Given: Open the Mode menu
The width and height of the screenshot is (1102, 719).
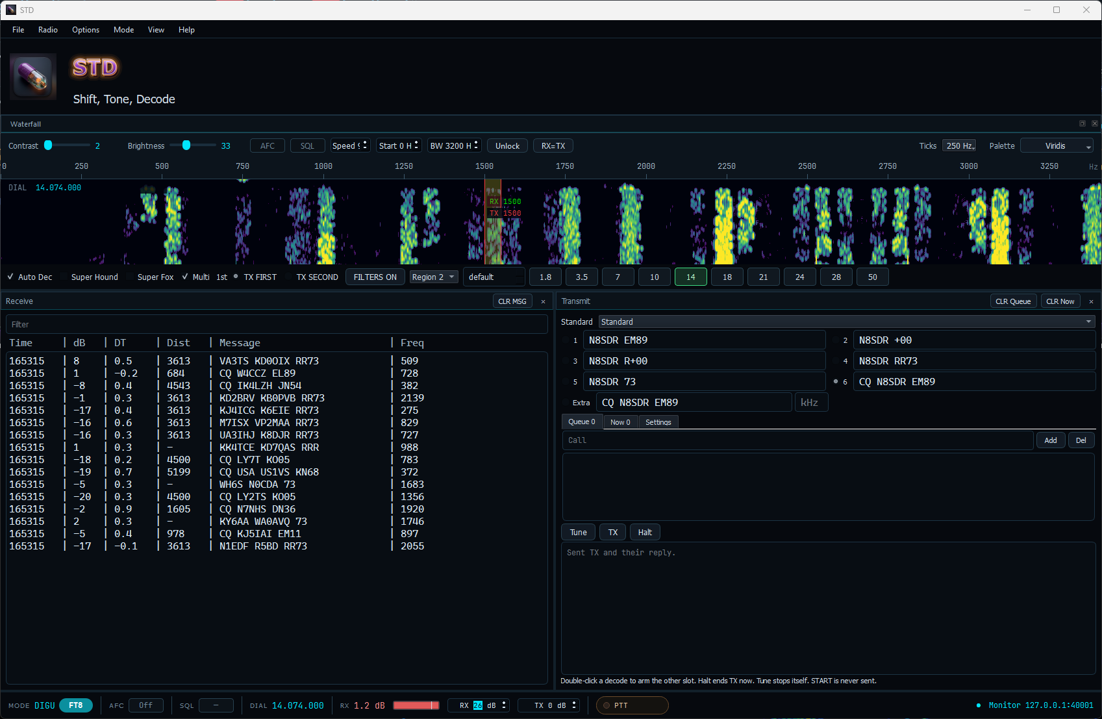Looking at the screenshot, I should 123,30.
